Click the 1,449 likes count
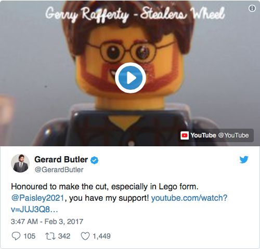Viewport: 260px width, 249px height. click(x=102, y=236)
